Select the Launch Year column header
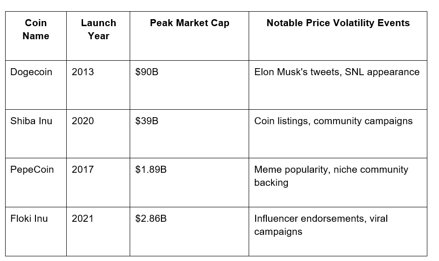The image size is (439, 261). coord(98,36)
